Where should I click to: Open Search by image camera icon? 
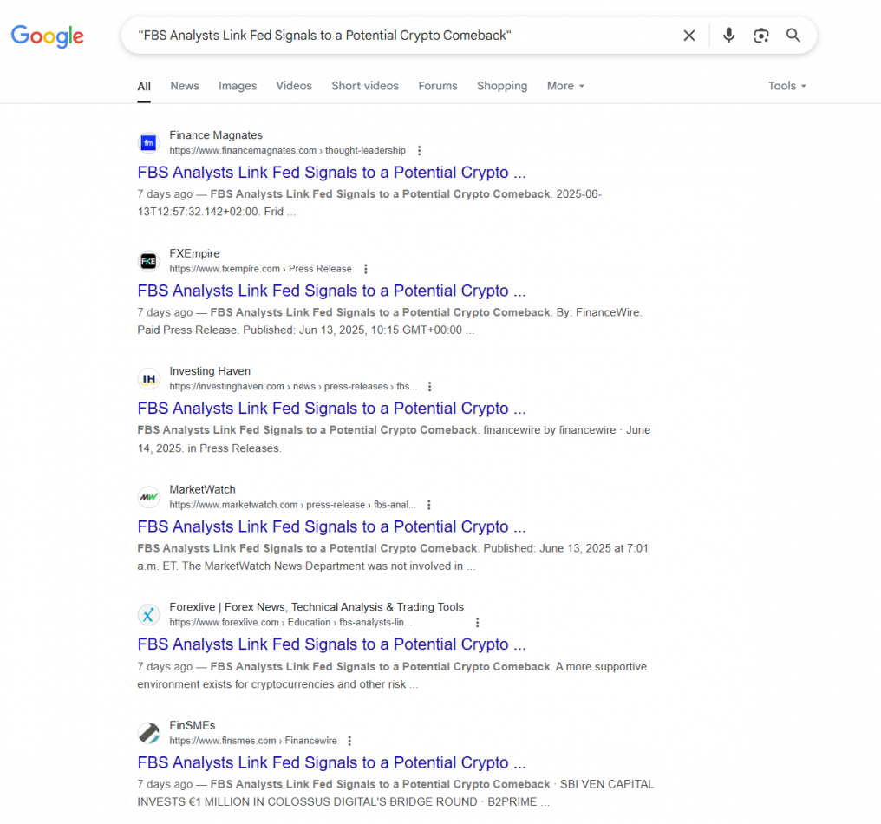[760, 36]
